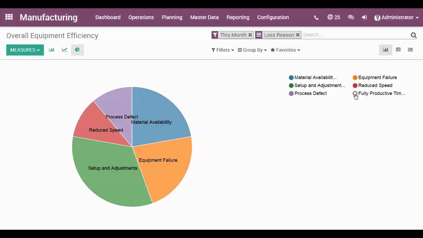This screenshot has height=238, width=423.
Task: Remove the This Month filter tag
Action: (x=250, y=35)
